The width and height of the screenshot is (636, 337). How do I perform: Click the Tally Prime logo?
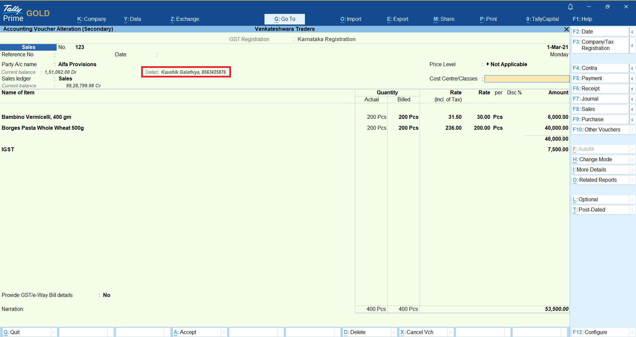point(13,14)
